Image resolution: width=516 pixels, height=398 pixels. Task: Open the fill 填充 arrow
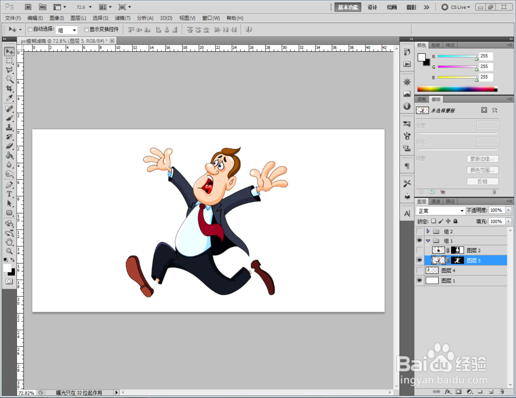coord(508,221)
